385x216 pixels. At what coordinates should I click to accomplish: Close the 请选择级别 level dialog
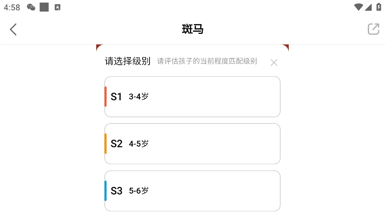(x=274, y=63)
